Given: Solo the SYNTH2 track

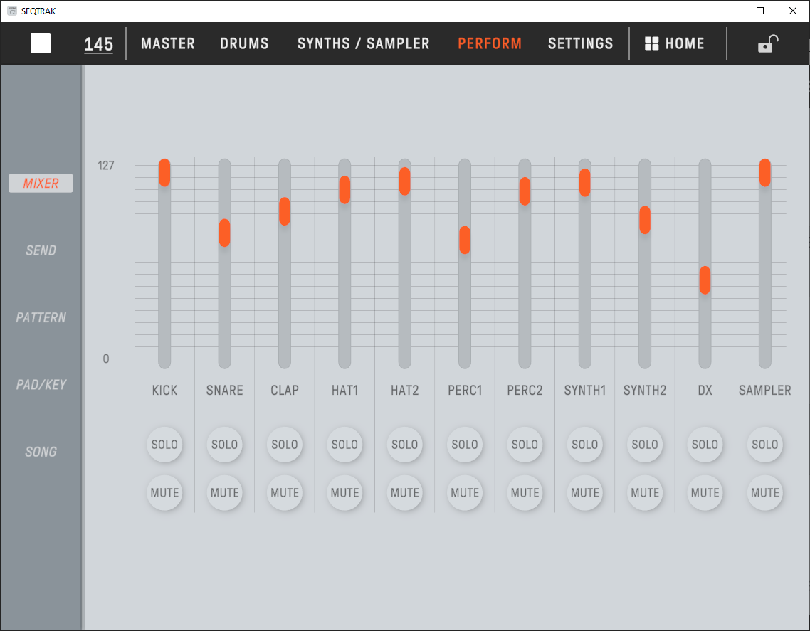Looking at the screenshot, I should [x=645, y=445].
